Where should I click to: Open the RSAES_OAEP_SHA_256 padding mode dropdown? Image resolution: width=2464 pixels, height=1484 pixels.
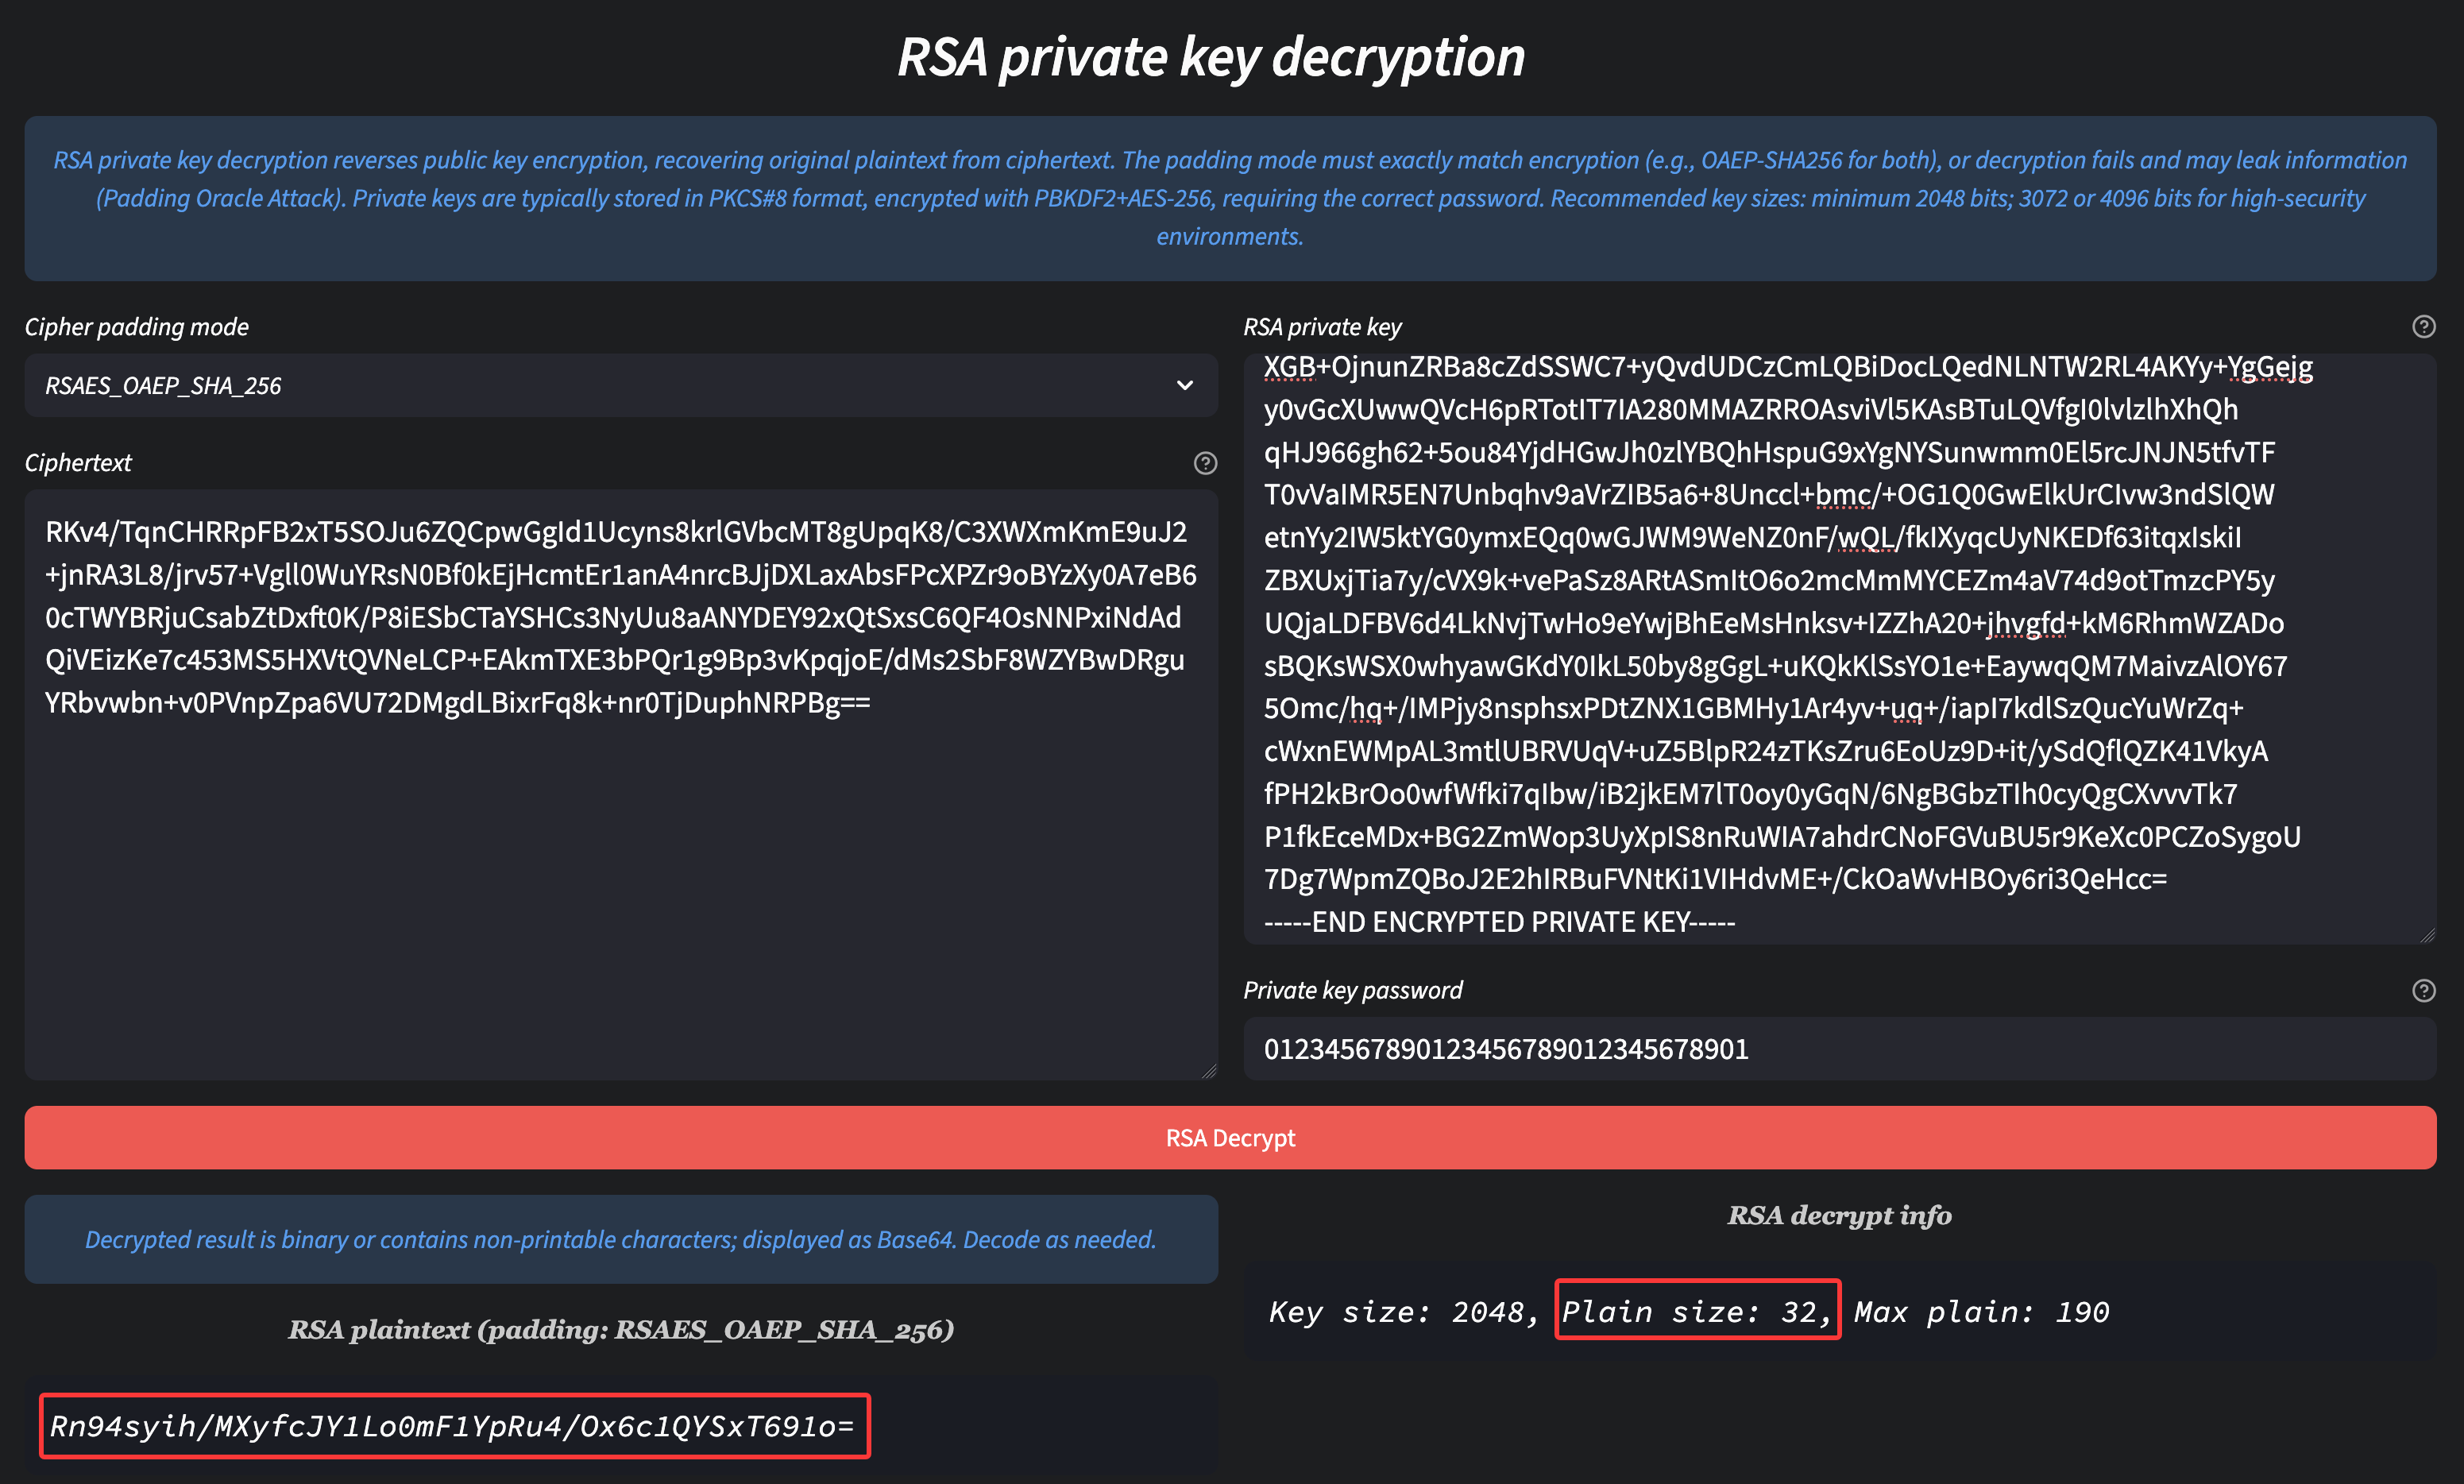[620, 386]
